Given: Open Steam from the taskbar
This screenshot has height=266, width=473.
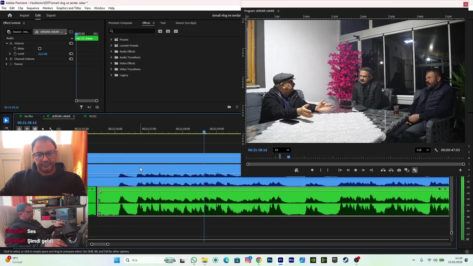Looking at the screenshot, I should click(x=346, y=260).
